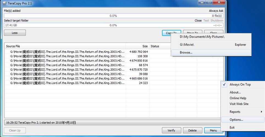
Task: Open Online Help menu entry
Action: (x=243, y=98)
